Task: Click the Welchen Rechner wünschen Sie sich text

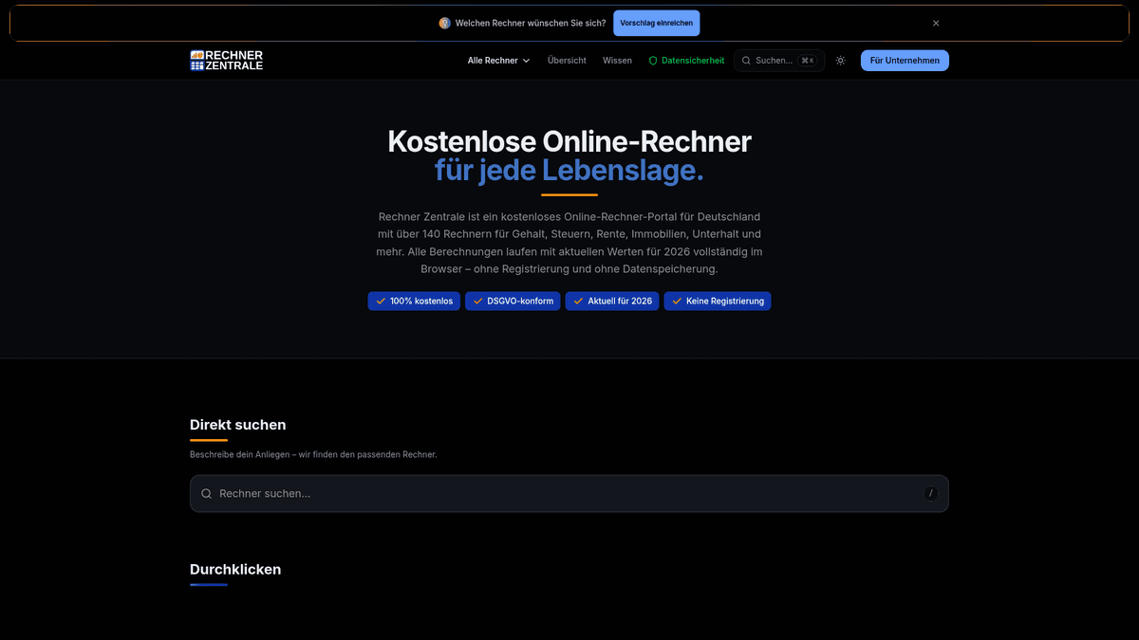Action: (x=531, y=23)
